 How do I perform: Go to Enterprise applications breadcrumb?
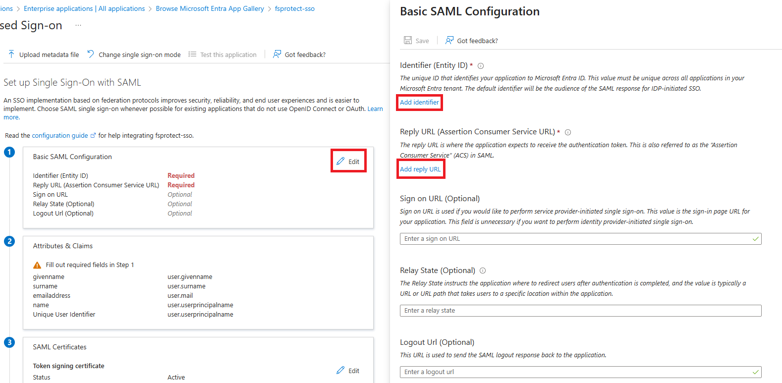[x=58, y=8]
